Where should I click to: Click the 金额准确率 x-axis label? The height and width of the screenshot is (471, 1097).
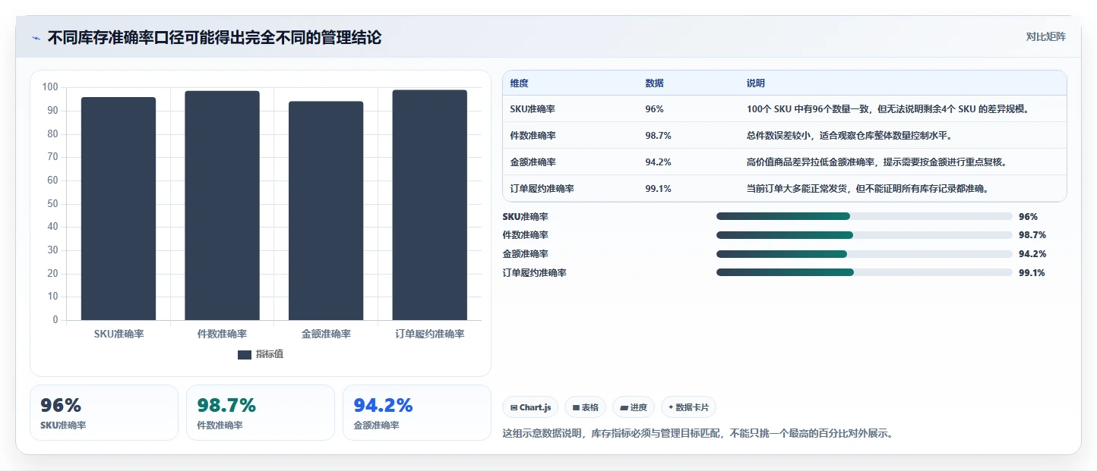point(326,334)
